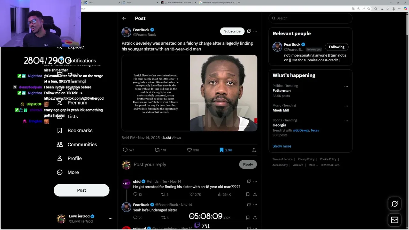Image resolution: width=409 pixels, height=230 pixels.
Task: Click @shidsniffer handle
Action: pyautogui.click(x=157, y=181)
